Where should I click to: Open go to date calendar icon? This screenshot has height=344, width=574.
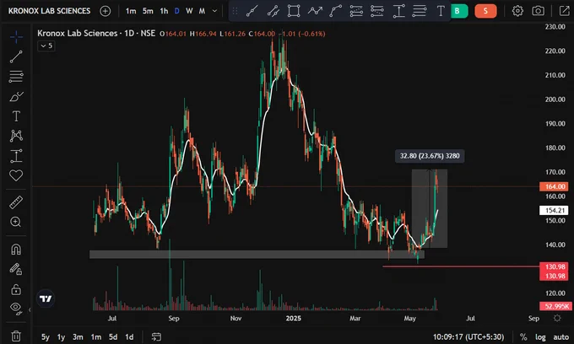[x=156, y=336]
